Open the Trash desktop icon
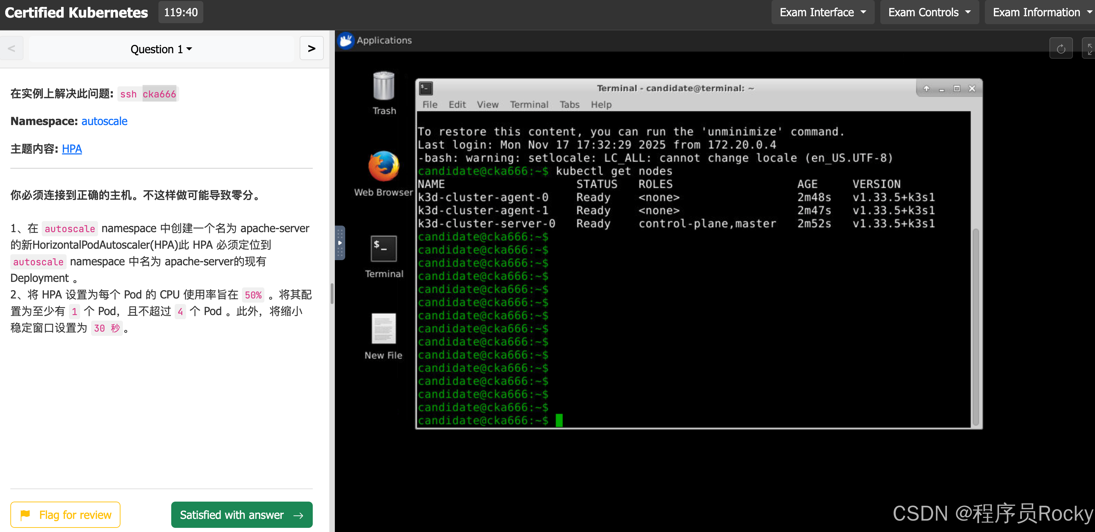 (x=384, y=86)
